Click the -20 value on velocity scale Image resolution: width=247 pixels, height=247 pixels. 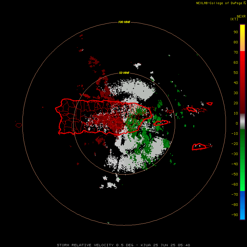coord(235,144)
